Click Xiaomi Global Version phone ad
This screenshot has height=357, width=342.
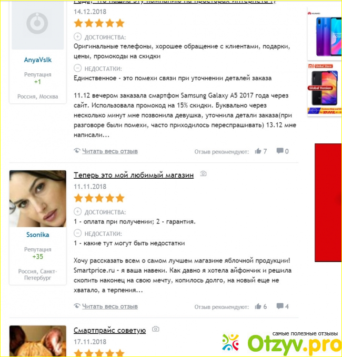pos(325,89)
